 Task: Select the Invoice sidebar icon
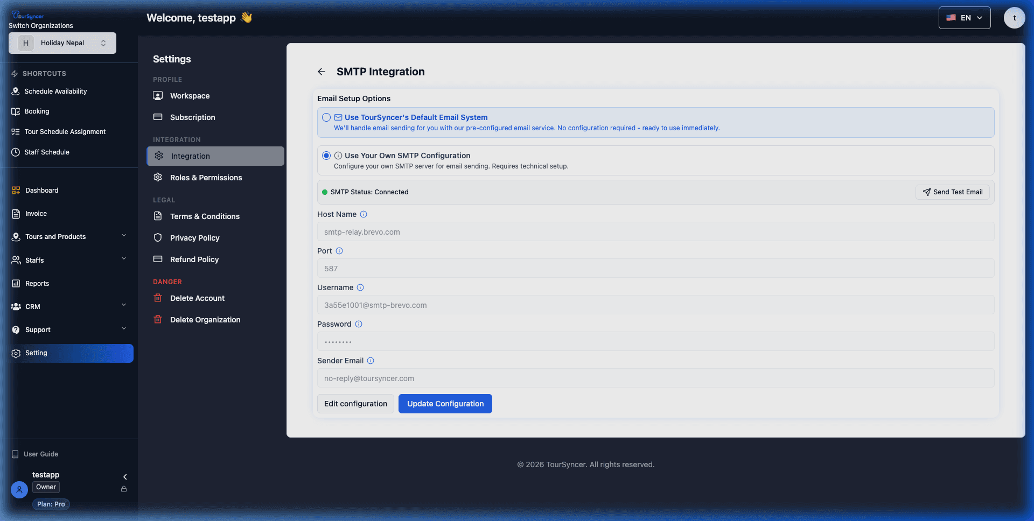15,213
